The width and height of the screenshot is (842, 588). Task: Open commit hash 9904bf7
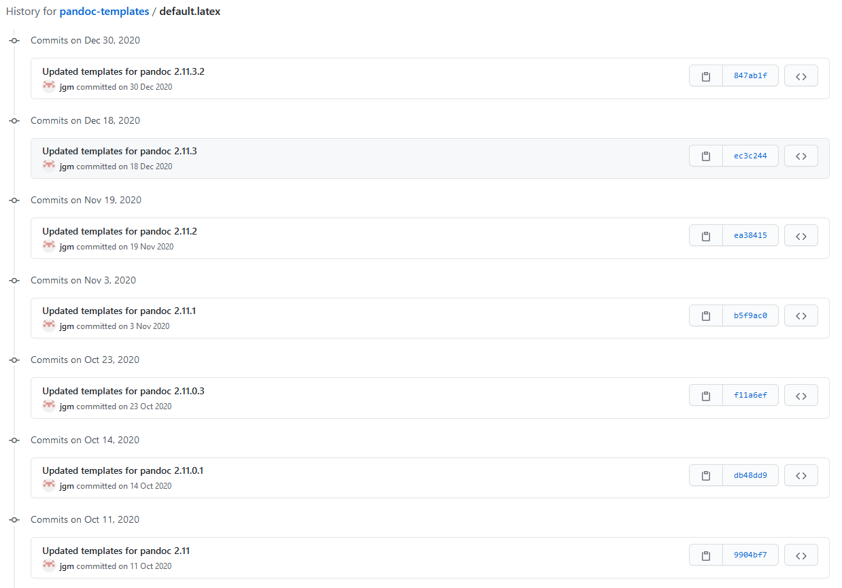(x=750, y=555)
